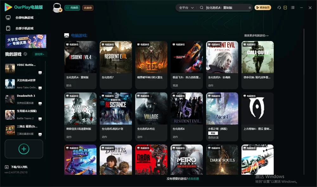Open the 游戏库> link

coord(39,54)
